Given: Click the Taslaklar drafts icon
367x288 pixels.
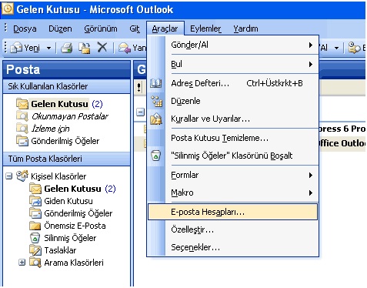Looking at the screenshot, I should click(x=35, y=250).
